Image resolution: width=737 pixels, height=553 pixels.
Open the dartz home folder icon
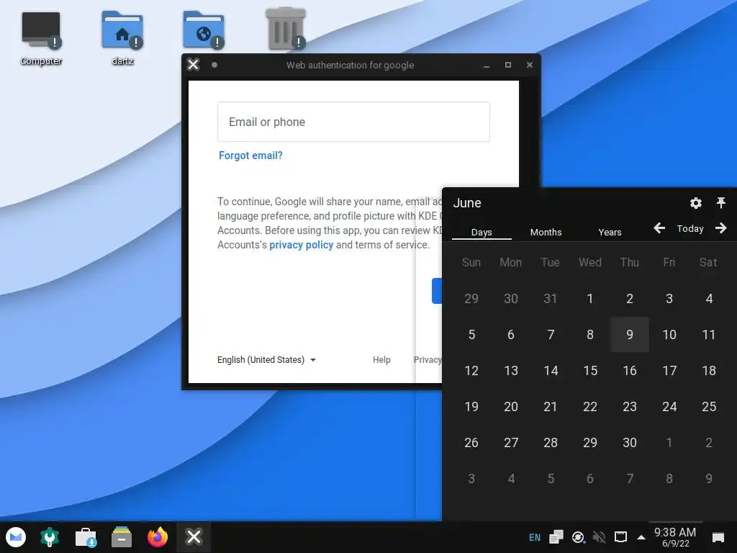tap(122, 39)
